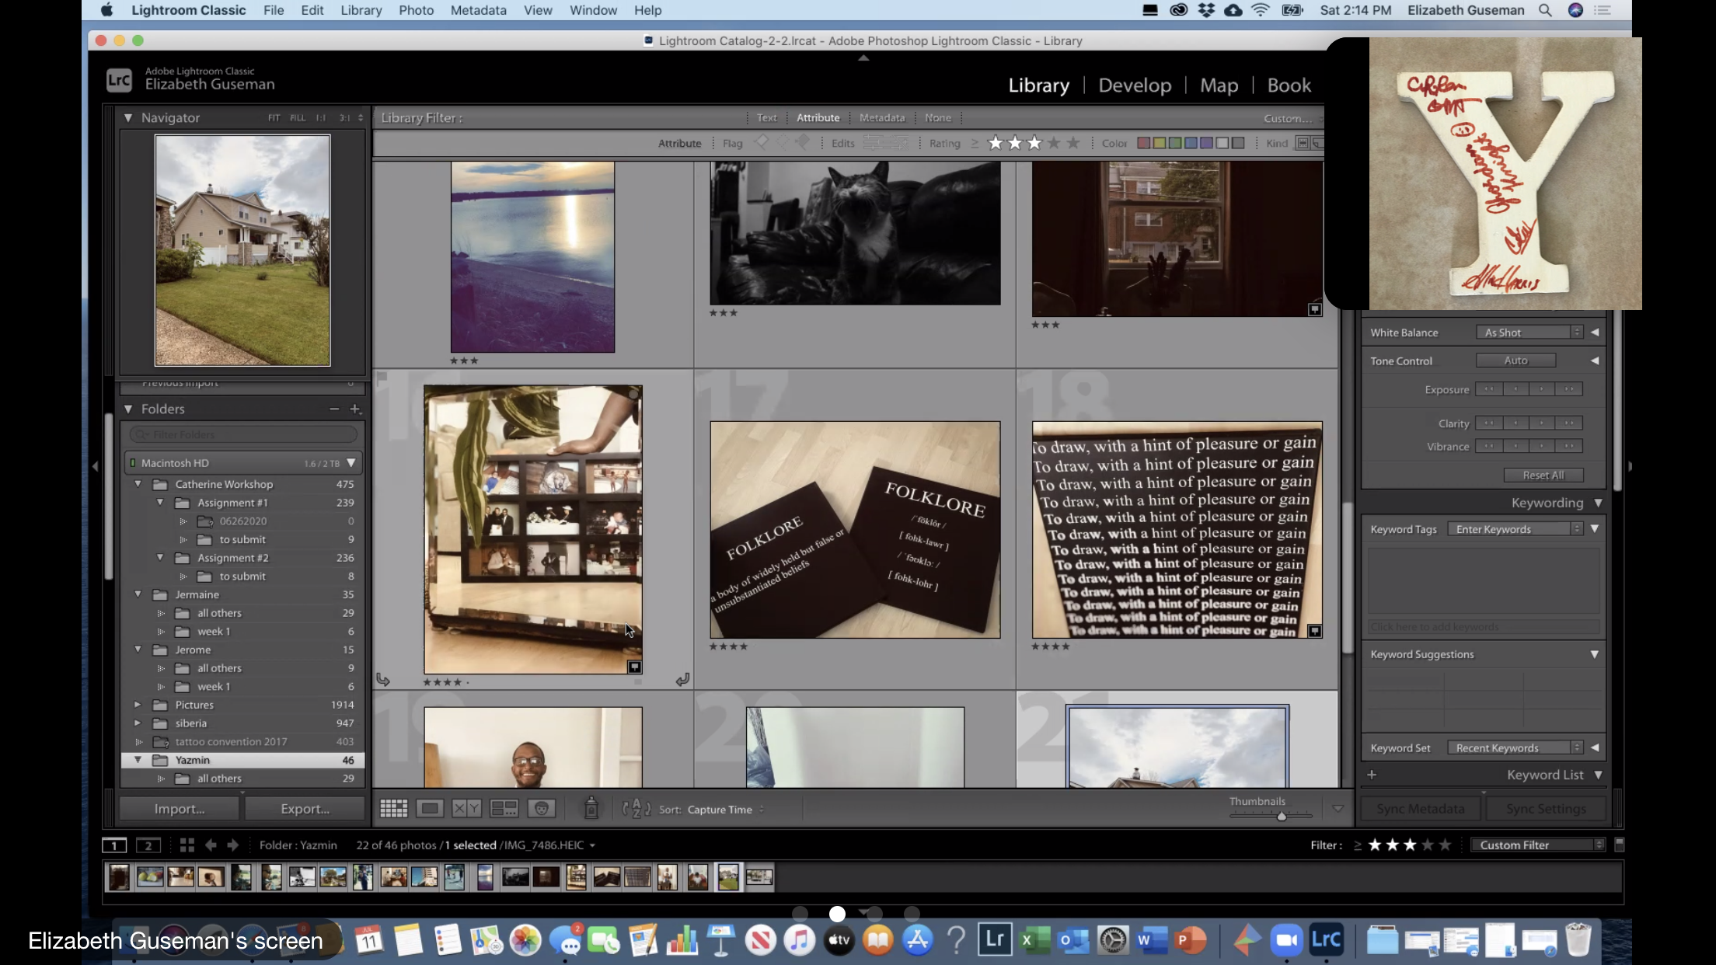Toggle filmstrip filter switch on right
This screenshot has height=965, width=1716.
(x=1620, y=845)
